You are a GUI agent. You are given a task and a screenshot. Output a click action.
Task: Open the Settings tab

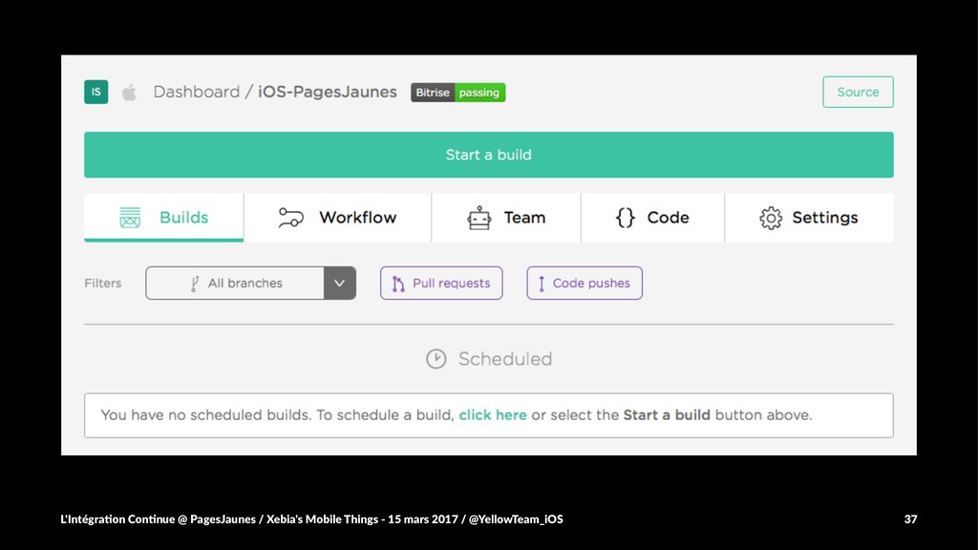tap(809, 217)
